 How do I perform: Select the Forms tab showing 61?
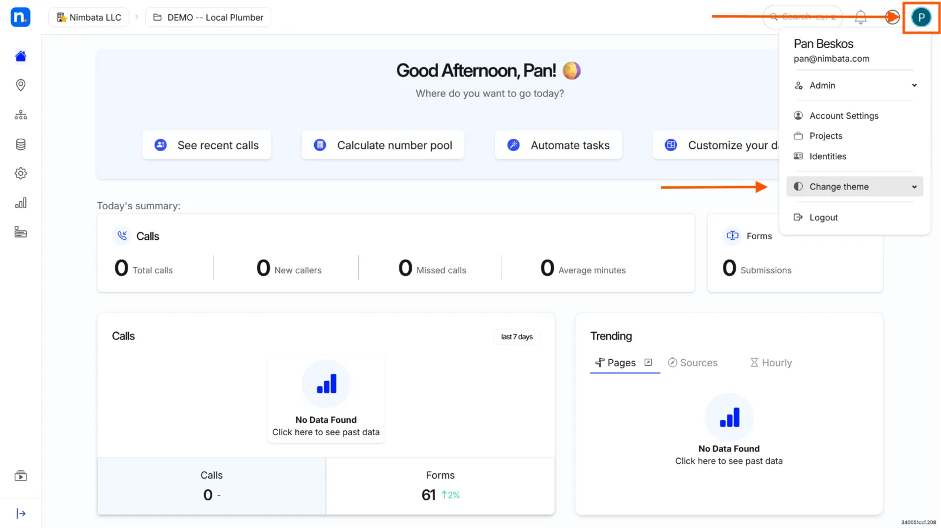[x=441, y=486]
